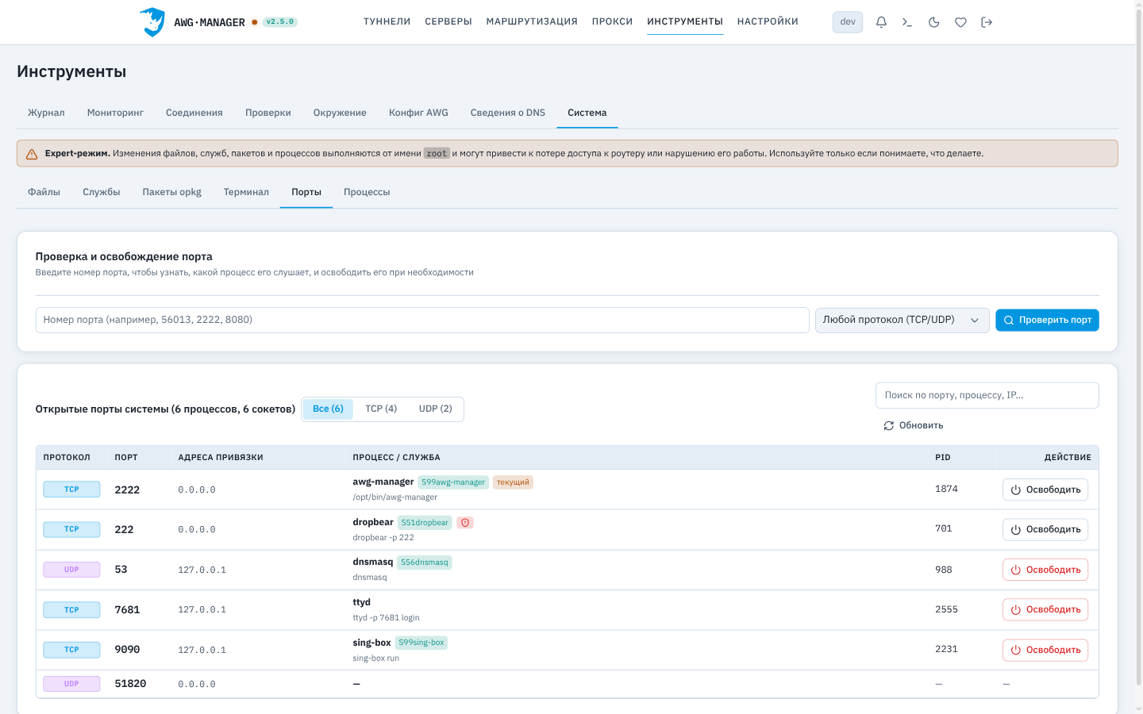Select the UDP (2) filter

[x=436, y=409]
